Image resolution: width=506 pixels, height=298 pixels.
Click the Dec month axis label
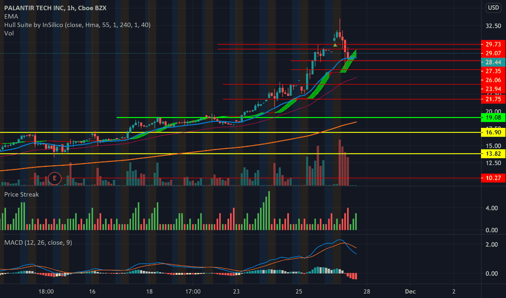pyautogui.click(x=410, y=291)
